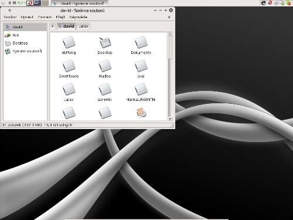Screen dimensions: 293x220
Task: Open the Dokumenty folder
Action: (x=141, y=45)
